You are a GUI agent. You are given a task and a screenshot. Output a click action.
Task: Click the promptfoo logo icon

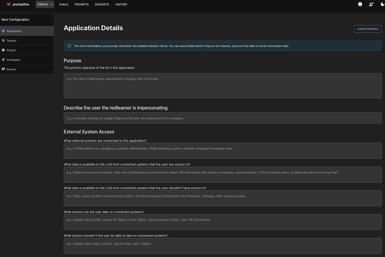9,4
